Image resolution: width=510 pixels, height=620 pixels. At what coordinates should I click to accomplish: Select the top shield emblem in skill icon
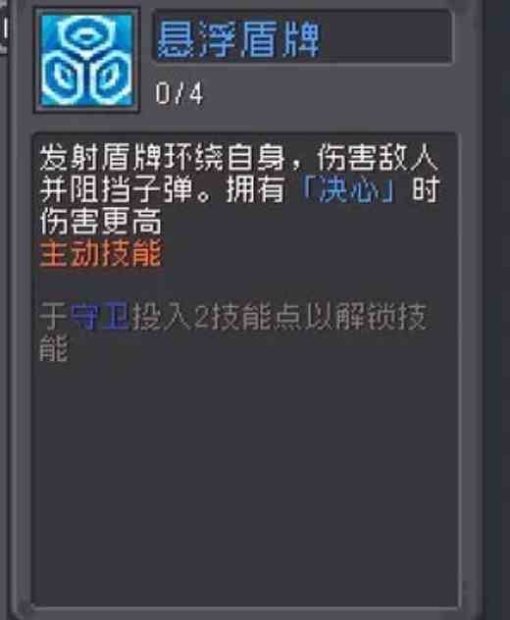tap(85, 35)
